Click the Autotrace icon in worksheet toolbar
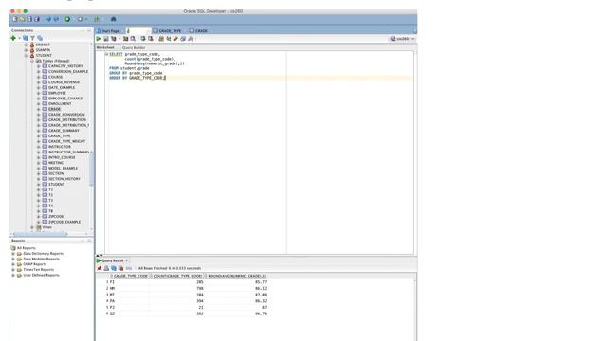The image size is (607, 341). (x=126, y=39)
